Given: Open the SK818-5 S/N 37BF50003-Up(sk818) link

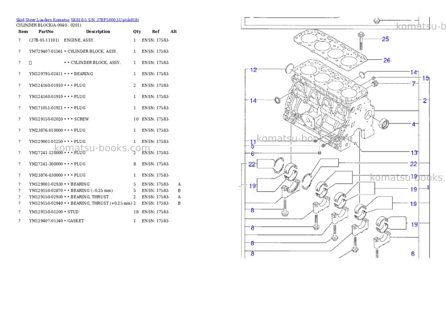Looking at the screenshot, I should tap(105, 20).
